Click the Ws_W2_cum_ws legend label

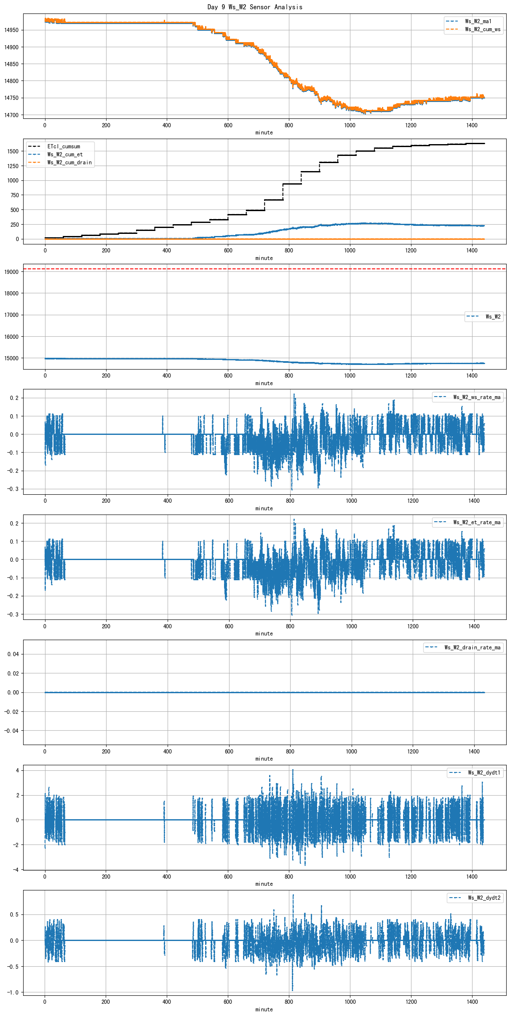pyautogui.click(x=482, y=29)
